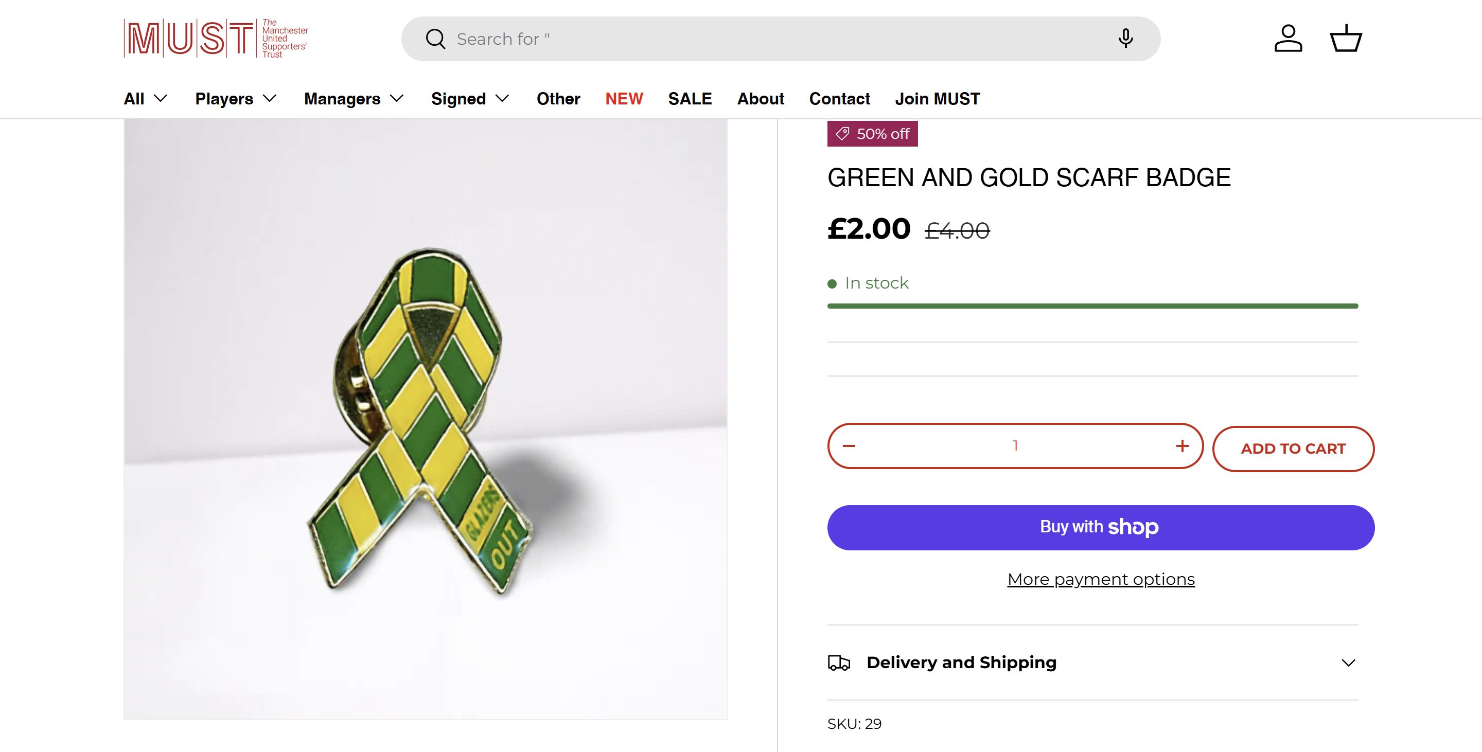1482x752 pixels.
Task: Activate voice search microphone icon
Action: click(x=1125, y=39)
